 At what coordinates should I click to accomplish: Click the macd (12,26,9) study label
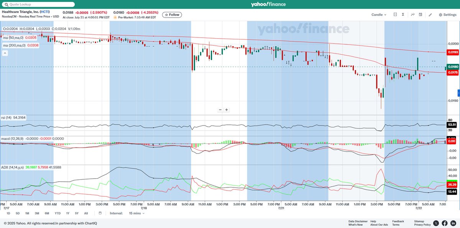(x=12, y=138)
